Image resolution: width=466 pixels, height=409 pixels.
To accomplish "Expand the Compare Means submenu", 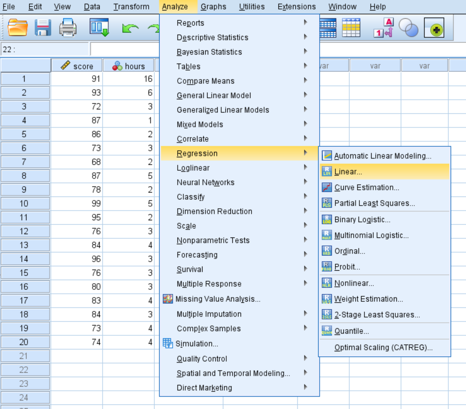I will [x=239, y=81].
